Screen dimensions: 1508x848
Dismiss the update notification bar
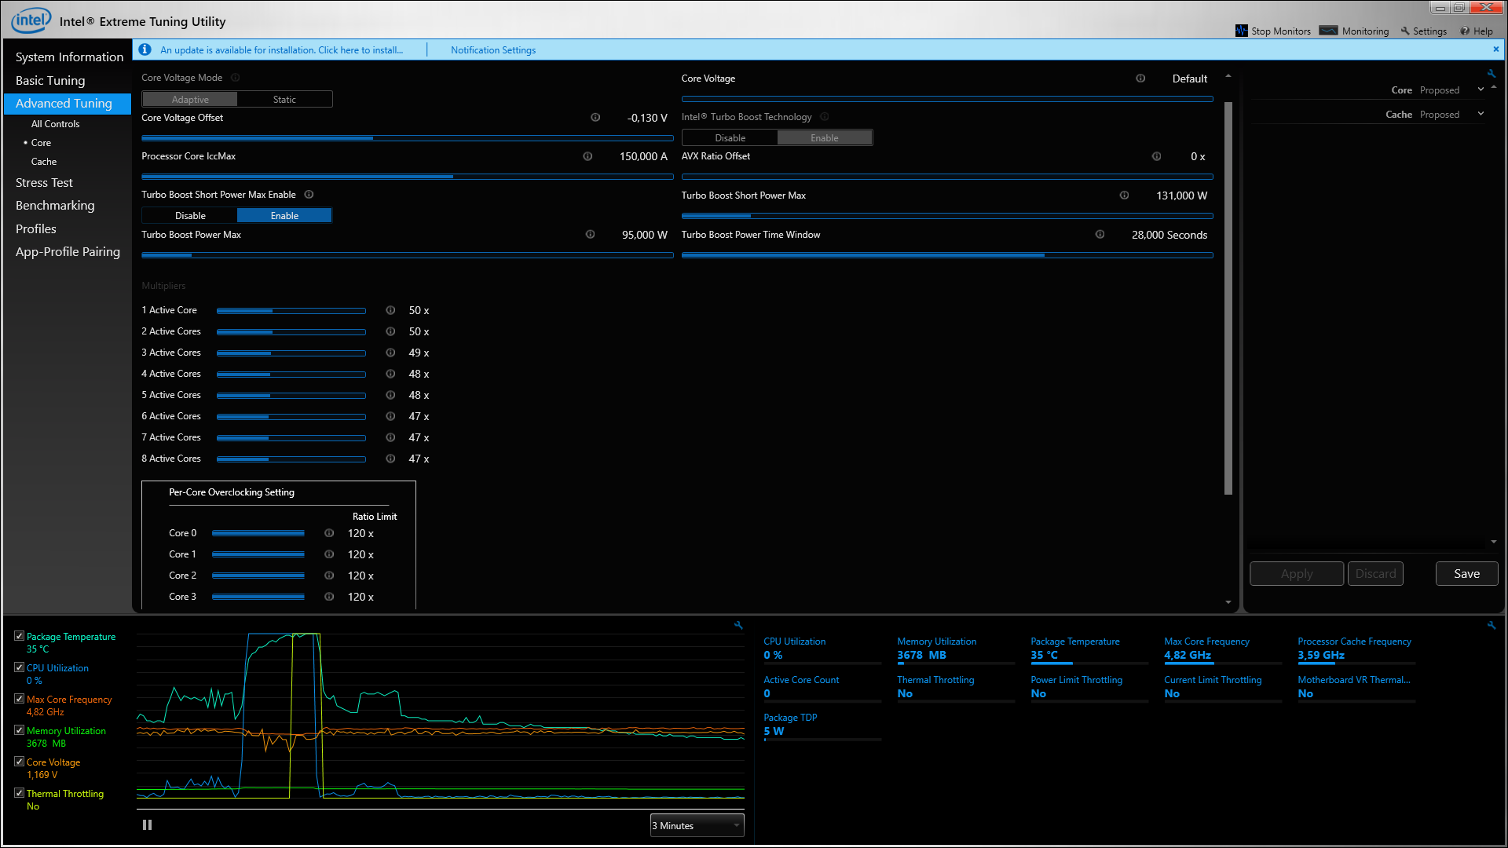(1495, 49)
